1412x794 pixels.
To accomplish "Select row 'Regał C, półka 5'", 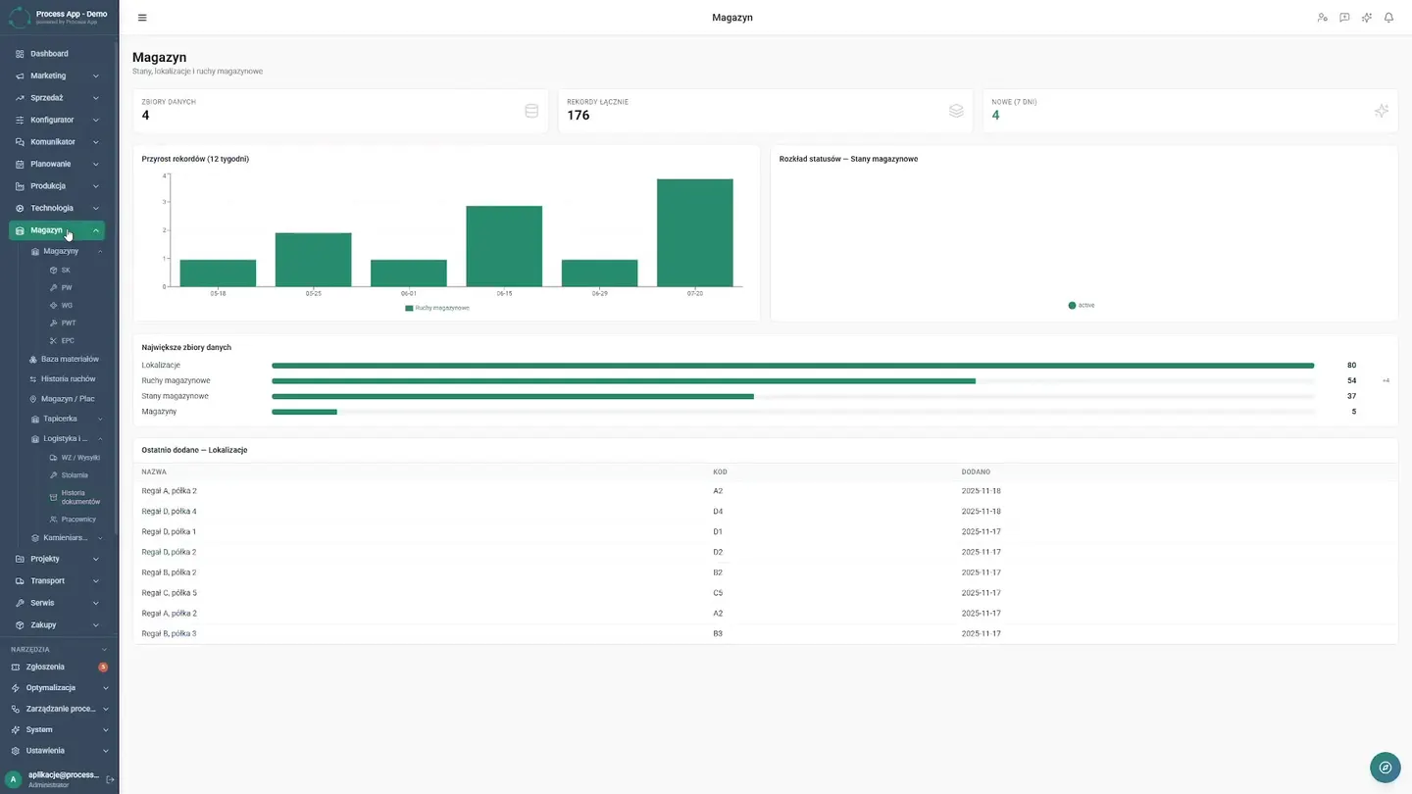I will click(765, 593).
